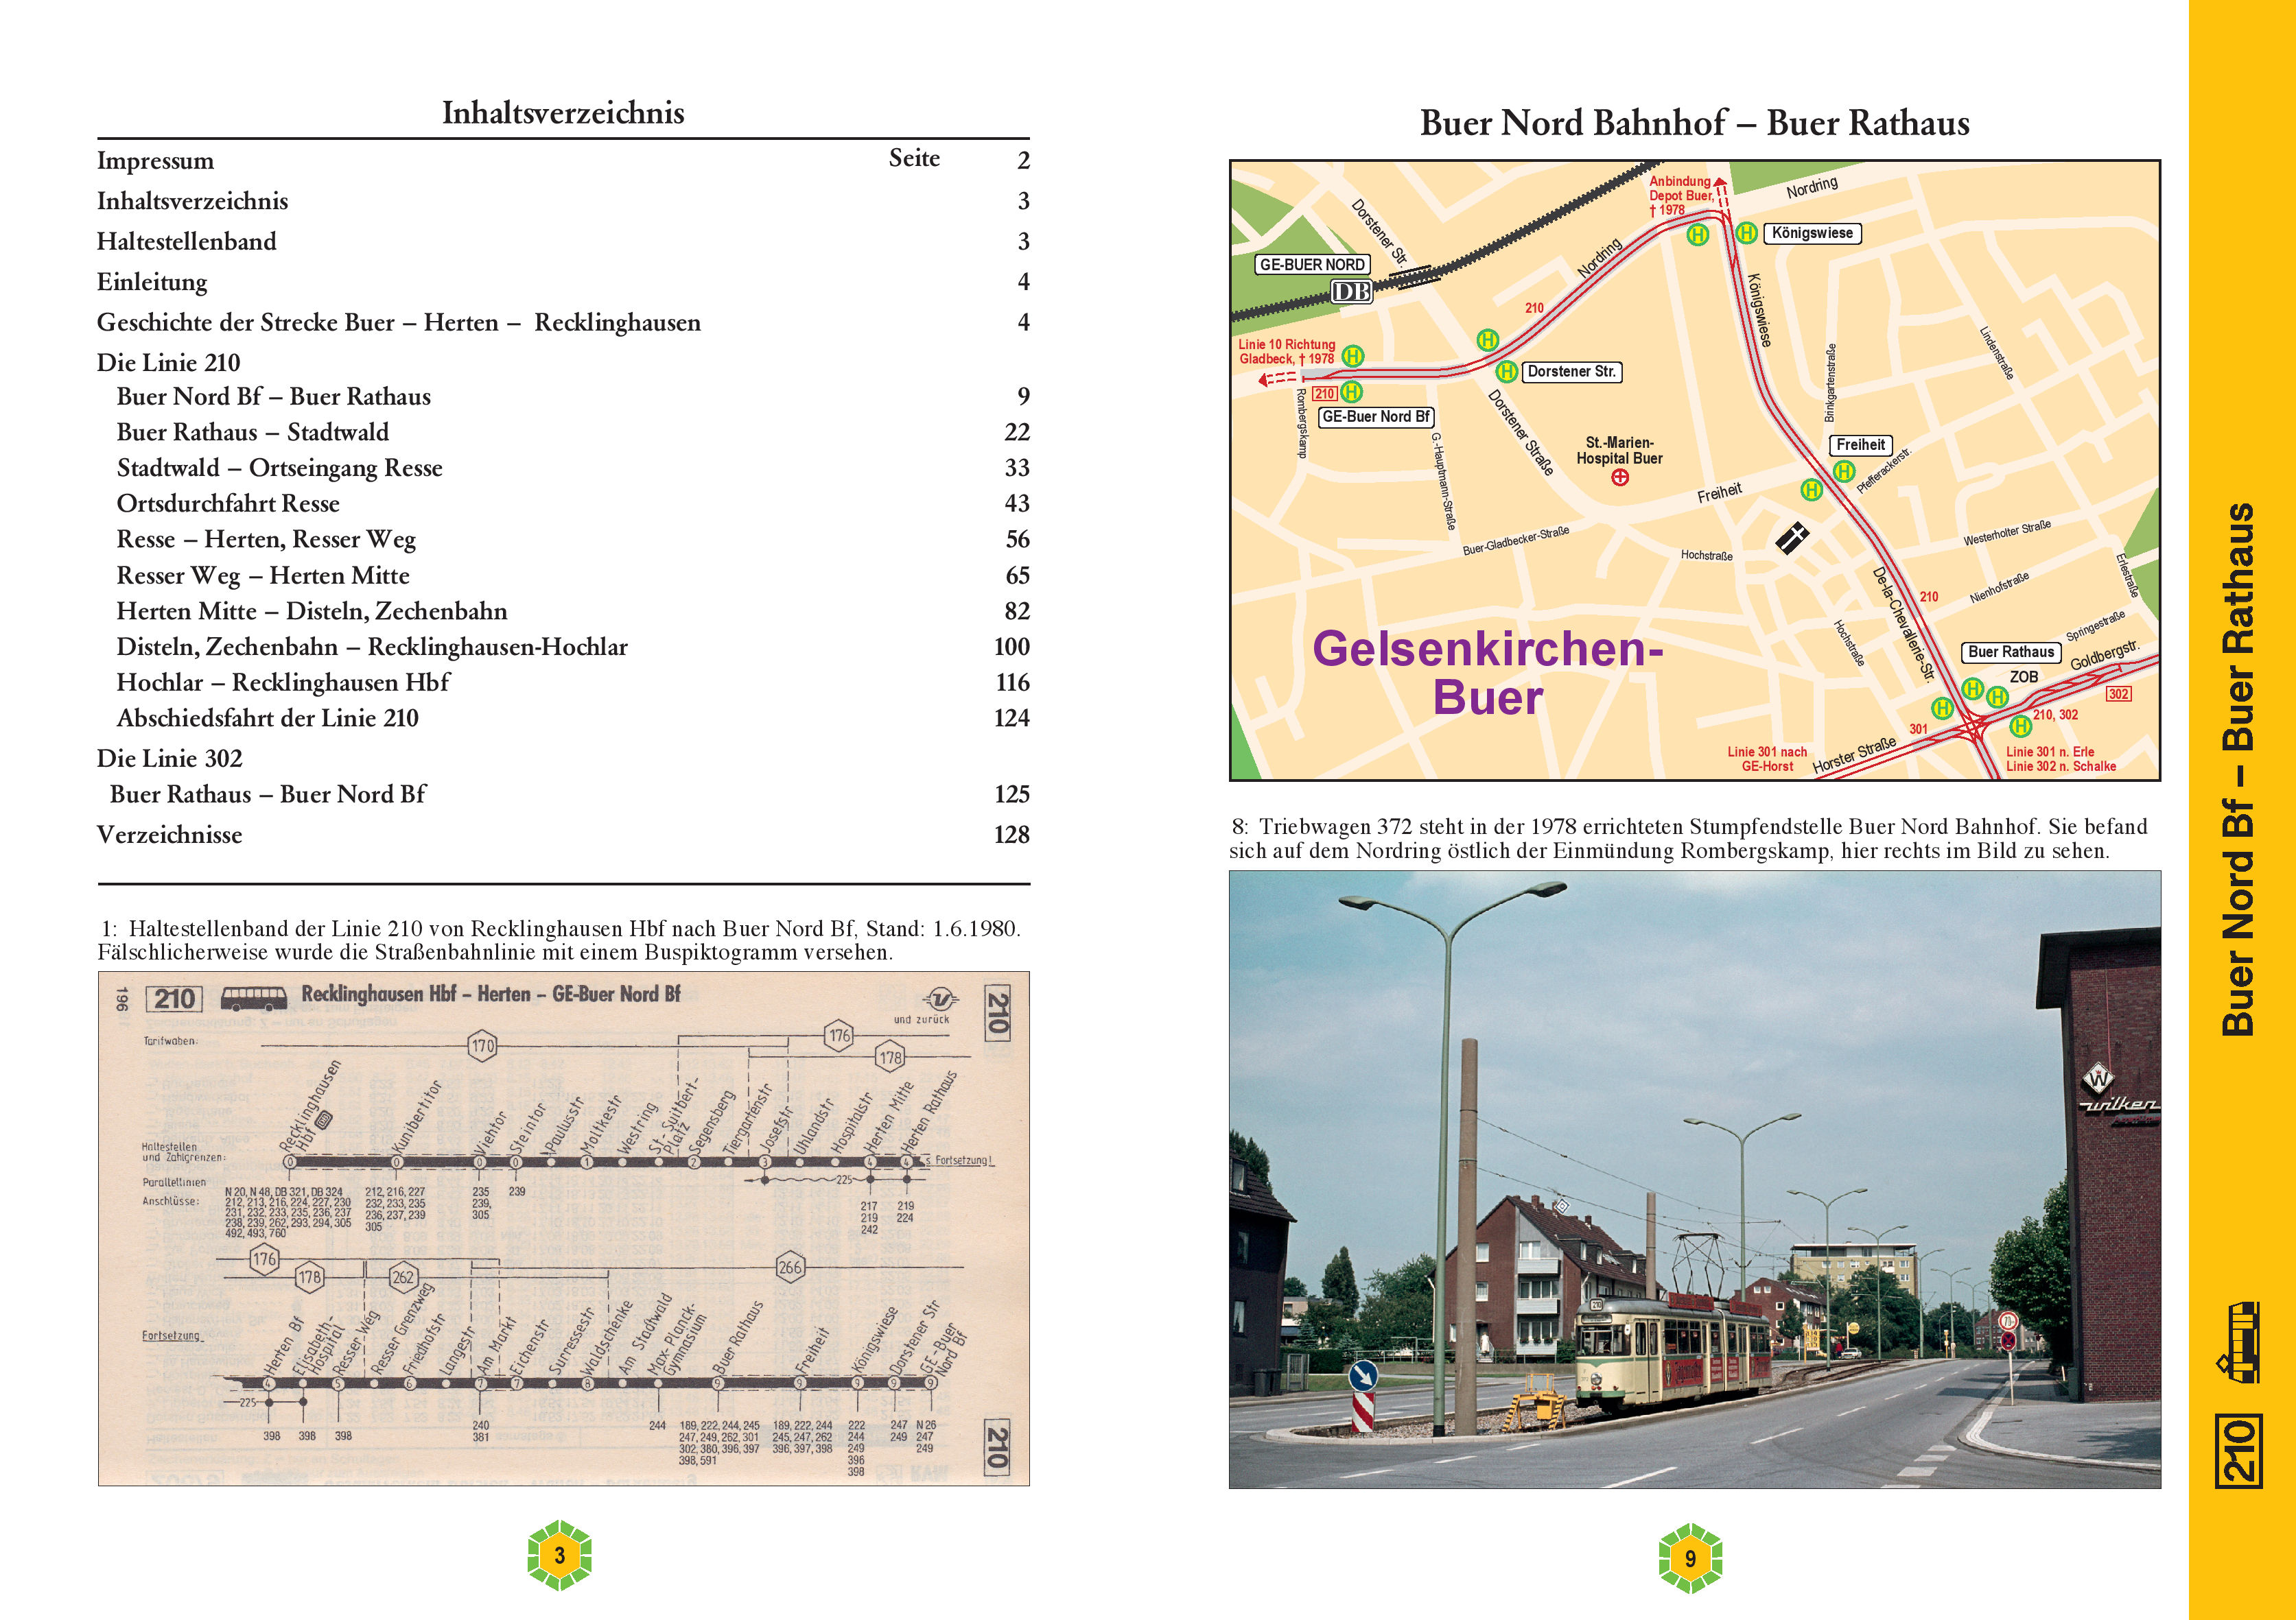Click the H stop icon next to red 210 box

(x=1351, y=392)
